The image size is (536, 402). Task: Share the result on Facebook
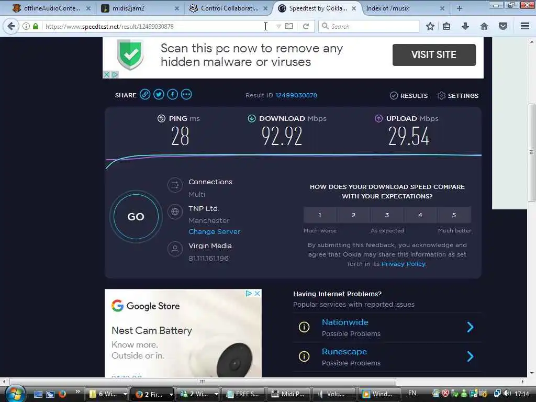(x=173, y=94)
